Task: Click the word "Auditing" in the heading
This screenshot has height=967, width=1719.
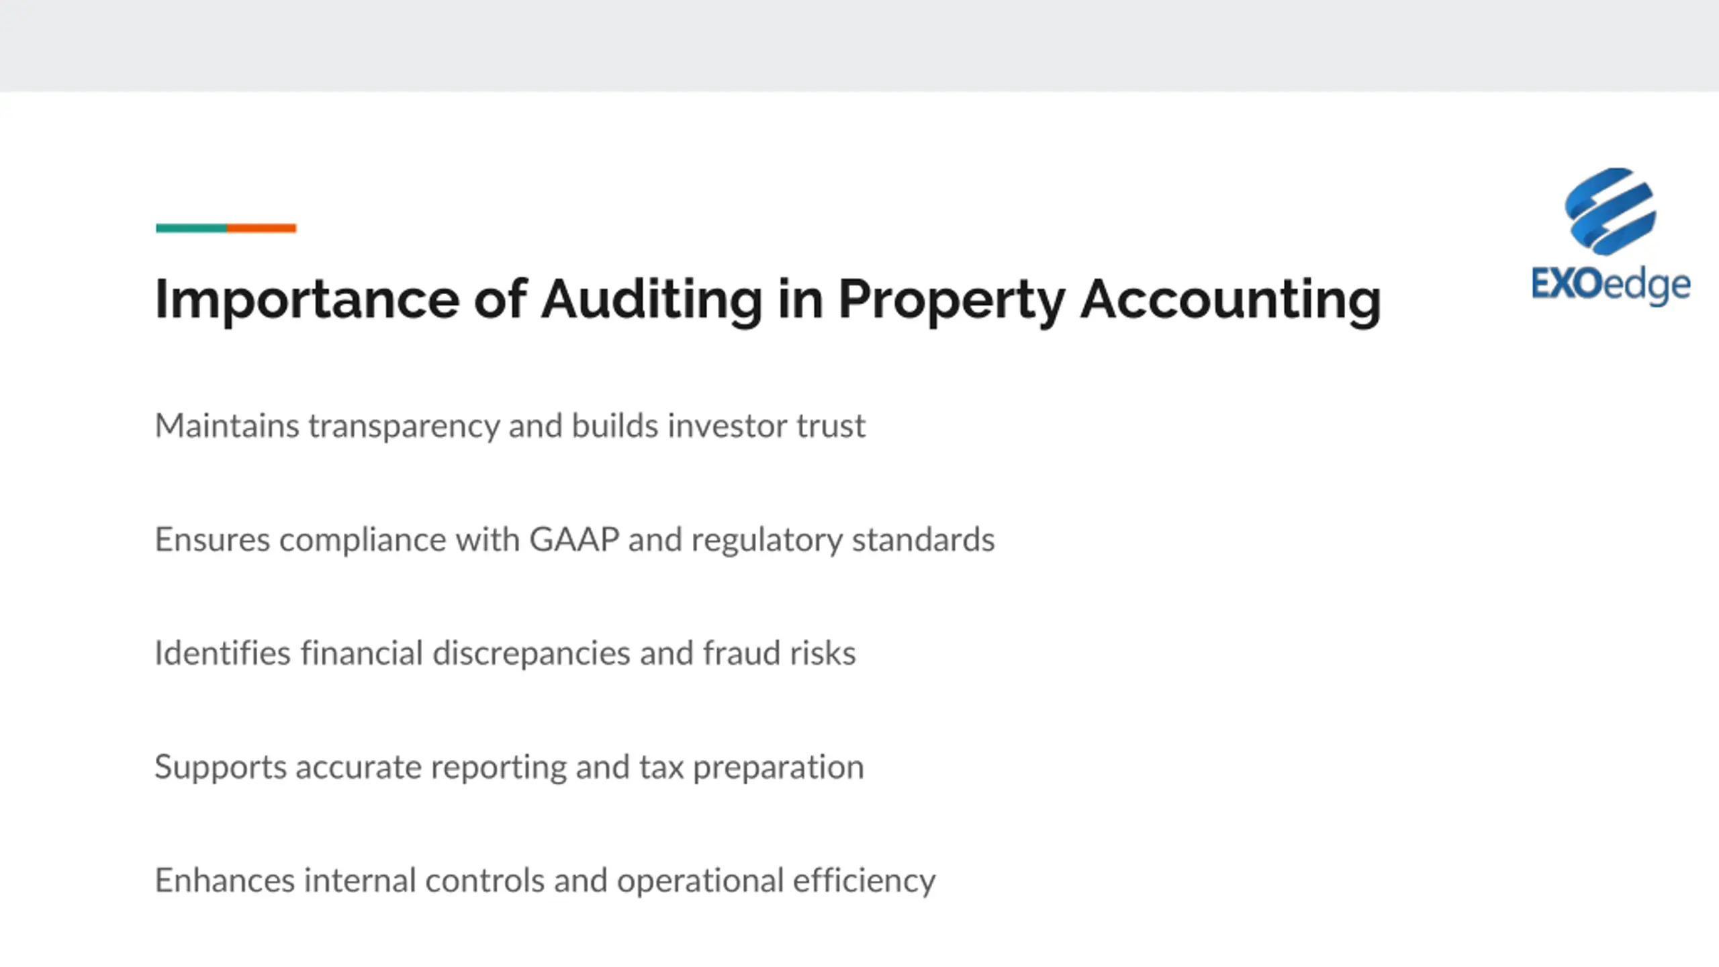Action: point(651,299)
